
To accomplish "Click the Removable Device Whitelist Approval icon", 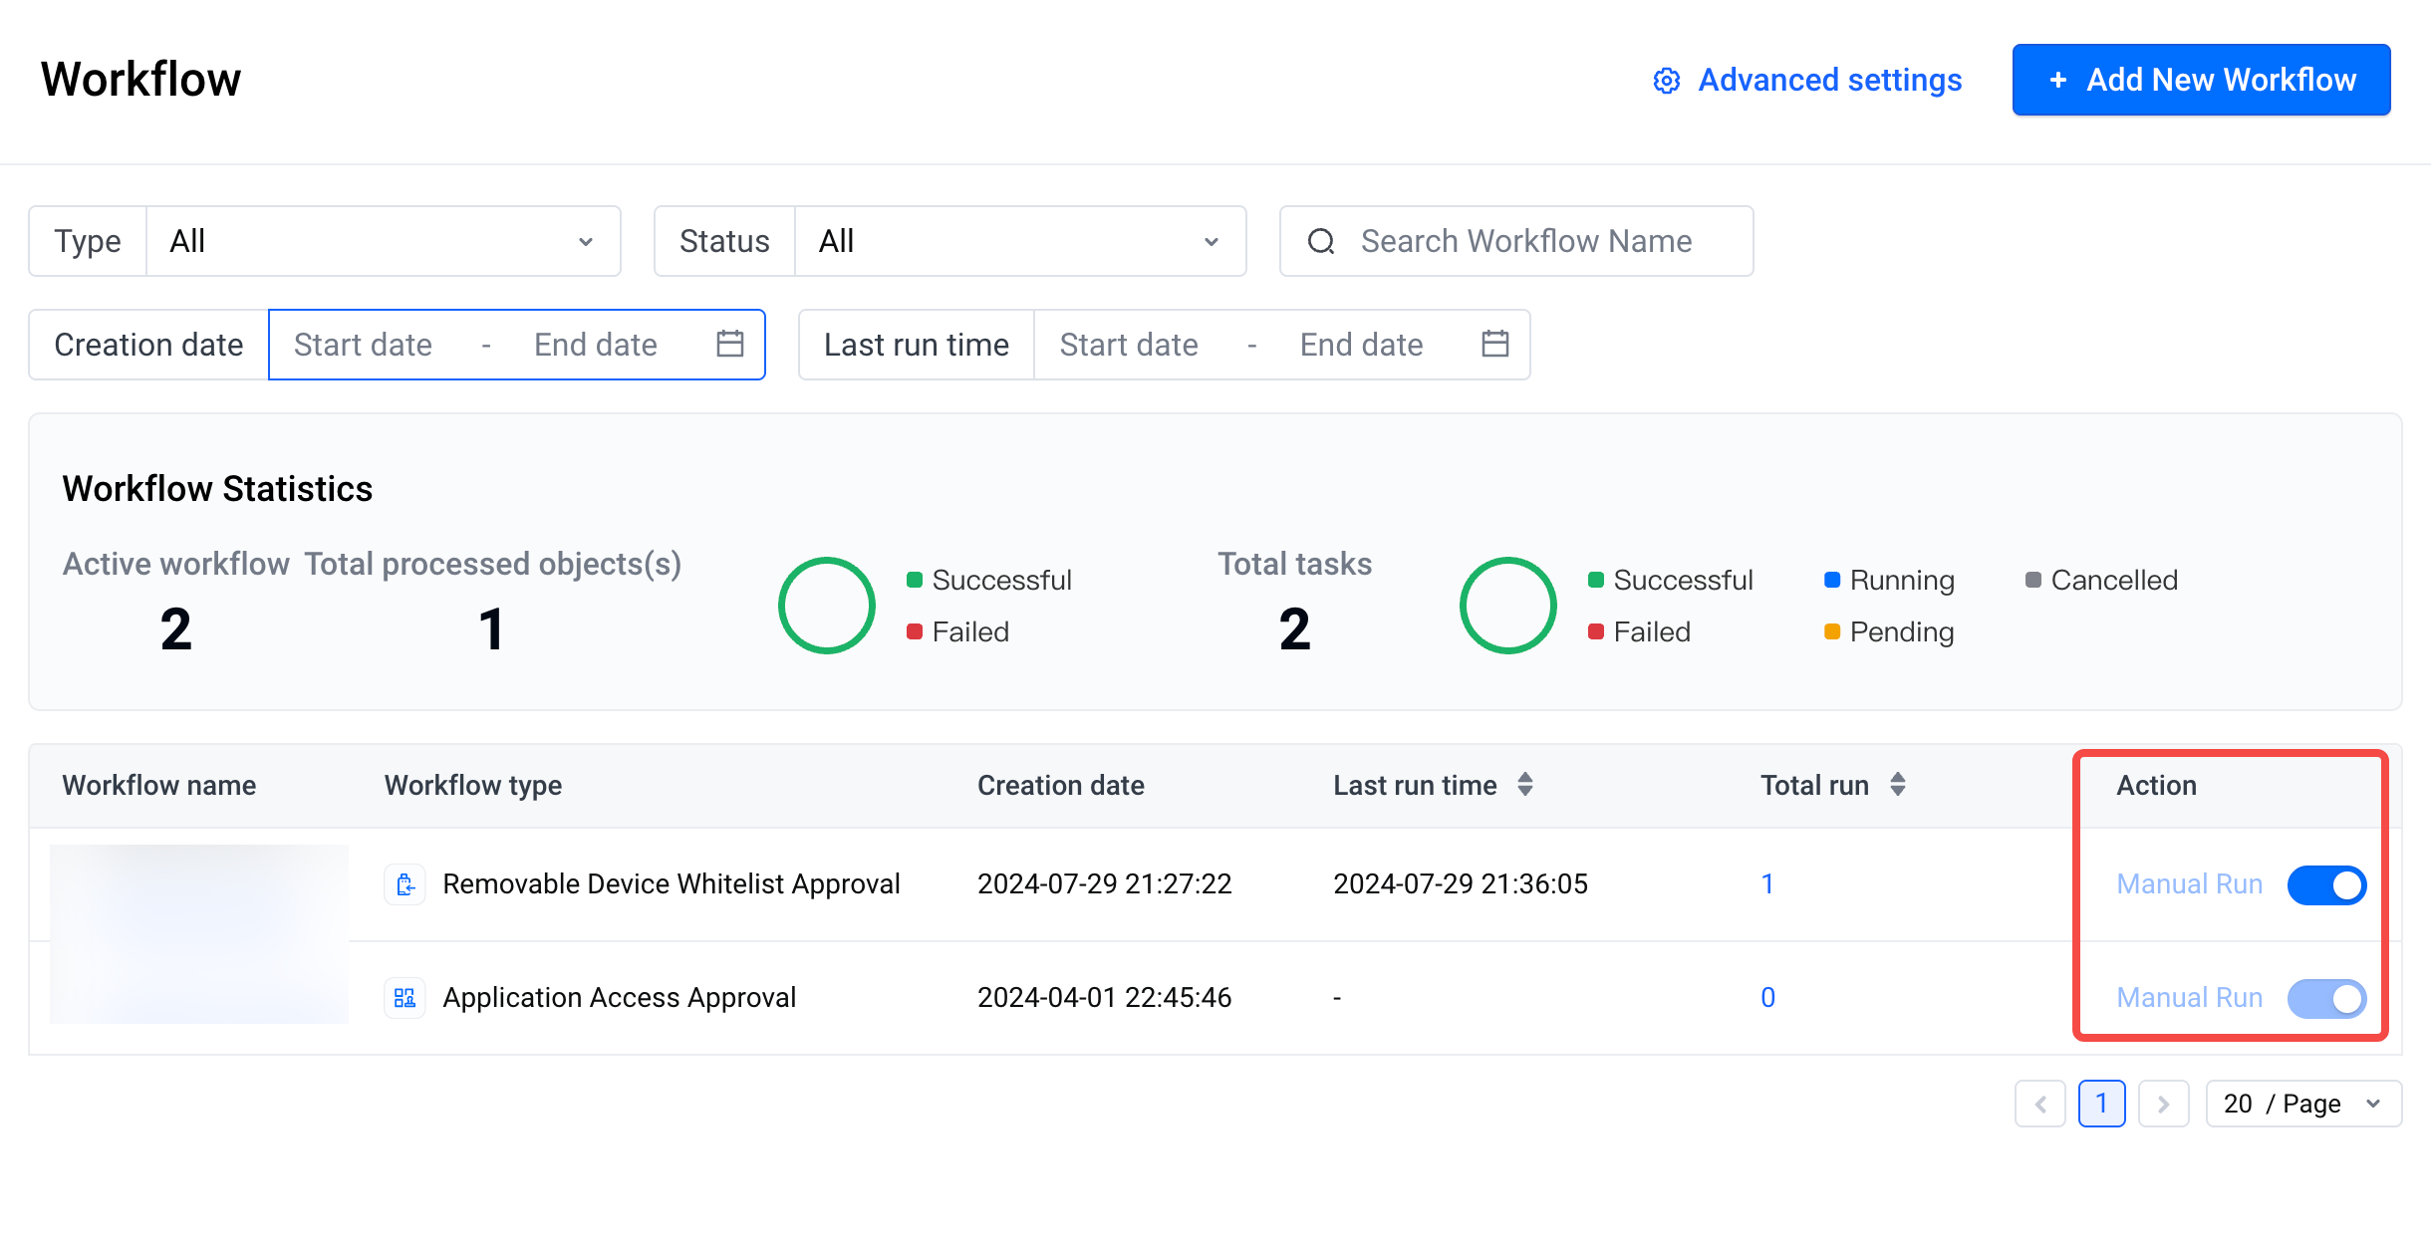I will click(x=405, y=884).
